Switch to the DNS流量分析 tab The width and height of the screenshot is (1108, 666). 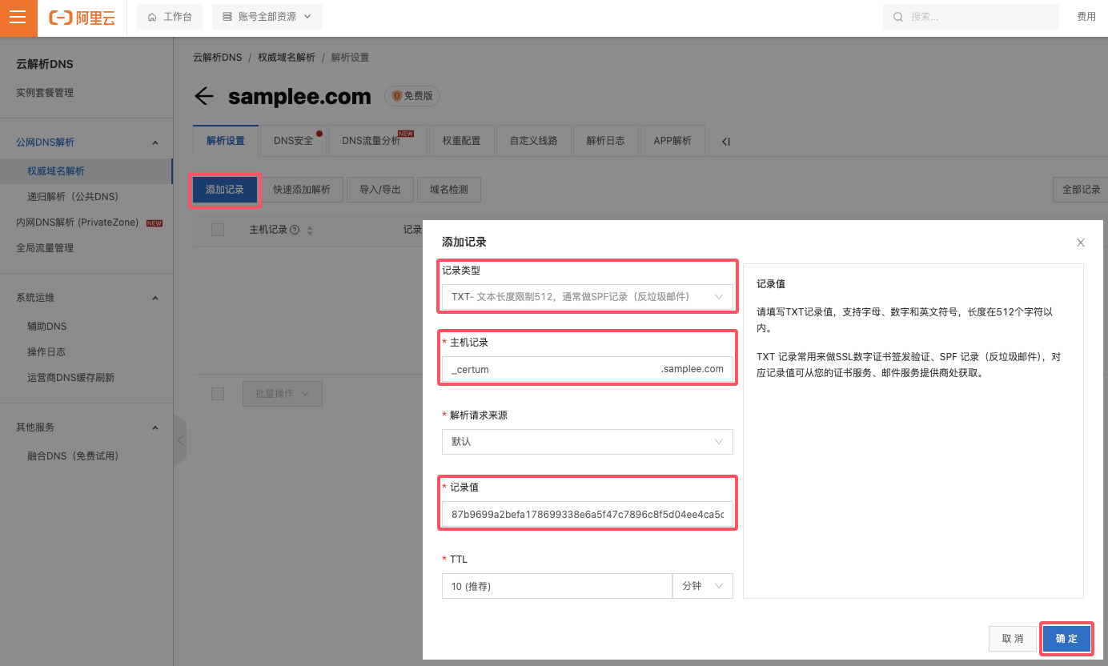pos(378,141)
